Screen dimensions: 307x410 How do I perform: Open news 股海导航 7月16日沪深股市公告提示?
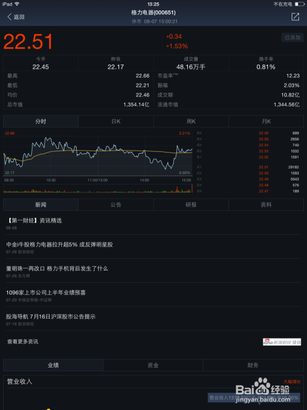[x=153, y=320]
